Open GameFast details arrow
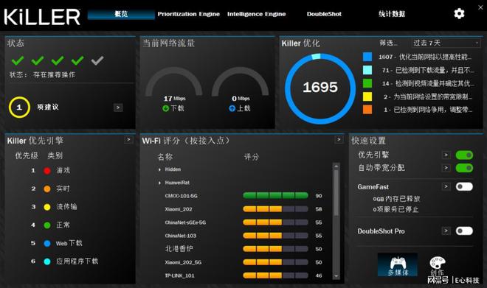487x288 pixels. click(446, 186)
